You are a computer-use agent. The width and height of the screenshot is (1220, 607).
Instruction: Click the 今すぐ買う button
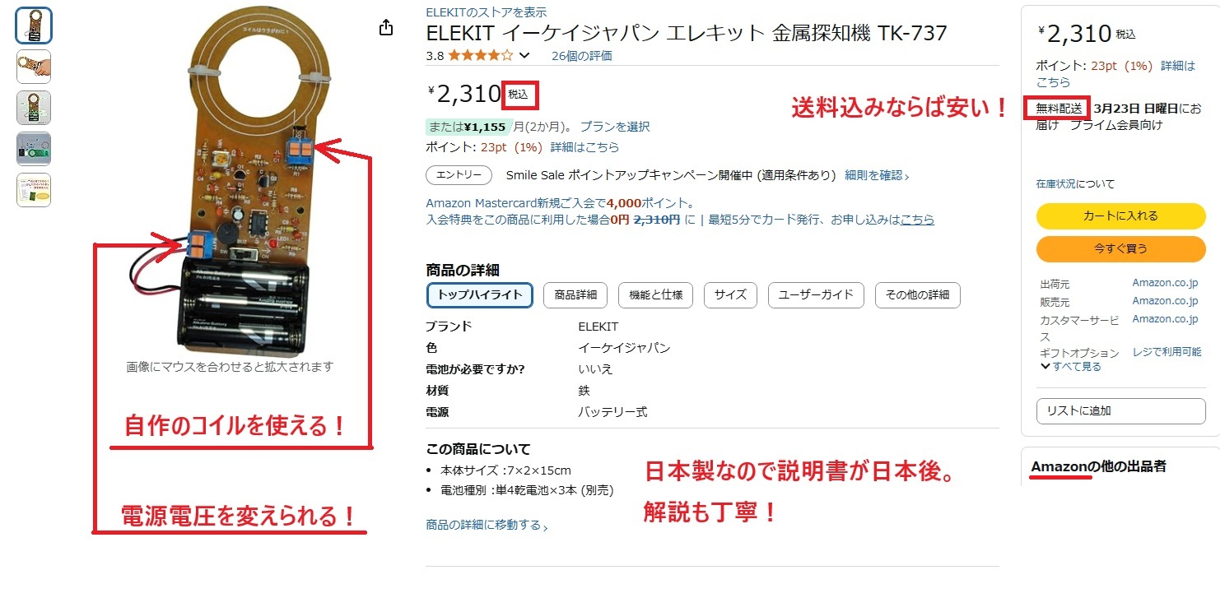(1120, 248)
